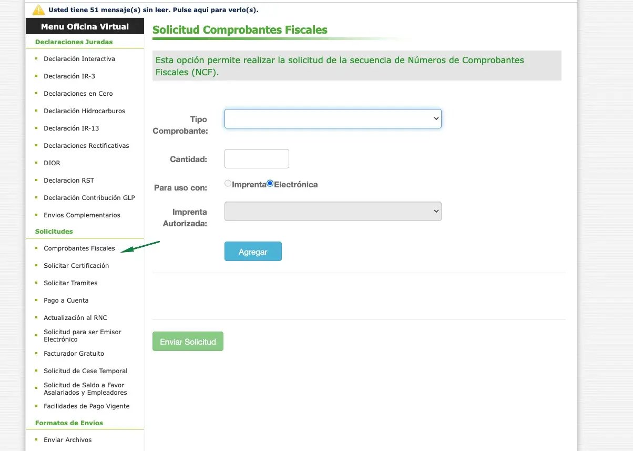The image size is (633, 451).
Task: Click the Declaraciones Juradas section heading
Action: [x=74, y=42]
